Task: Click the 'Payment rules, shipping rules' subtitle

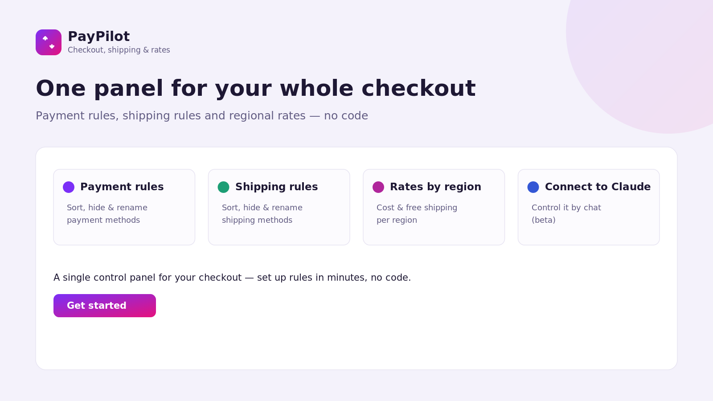Action: [x=202, y=116]
